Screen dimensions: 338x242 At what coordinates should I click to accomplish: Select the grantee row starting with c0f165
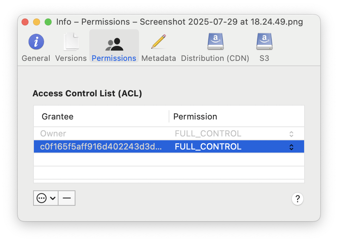tap(115, 146)
